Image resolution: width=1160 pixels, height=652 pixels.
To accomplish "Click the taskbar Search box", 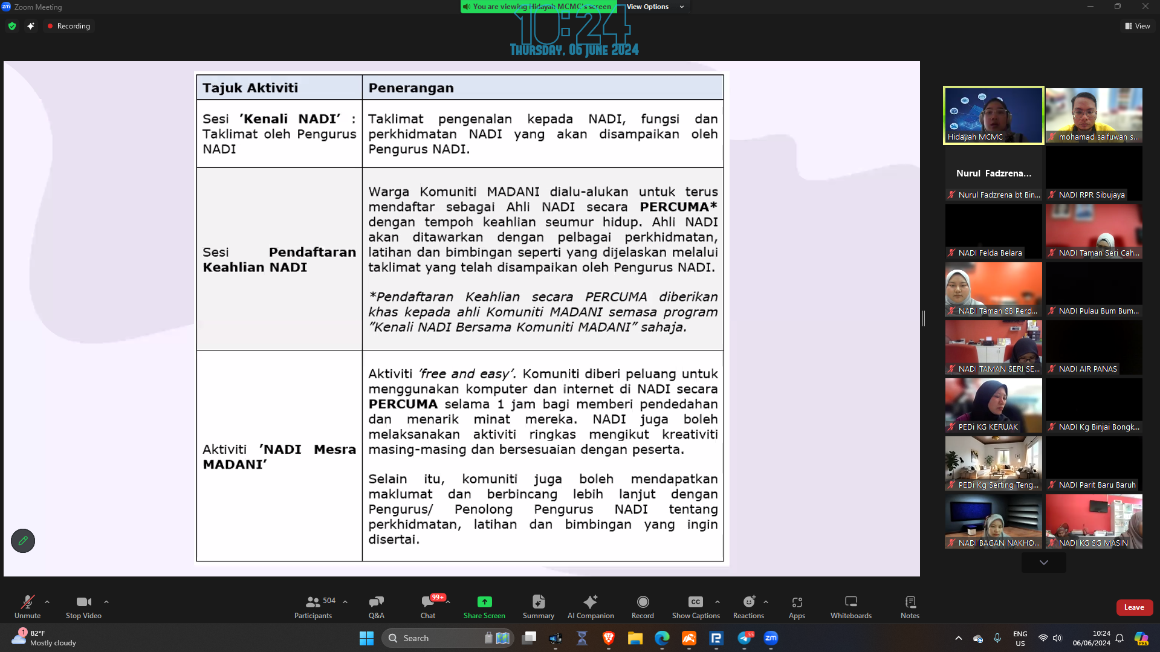I will [447, 638].
